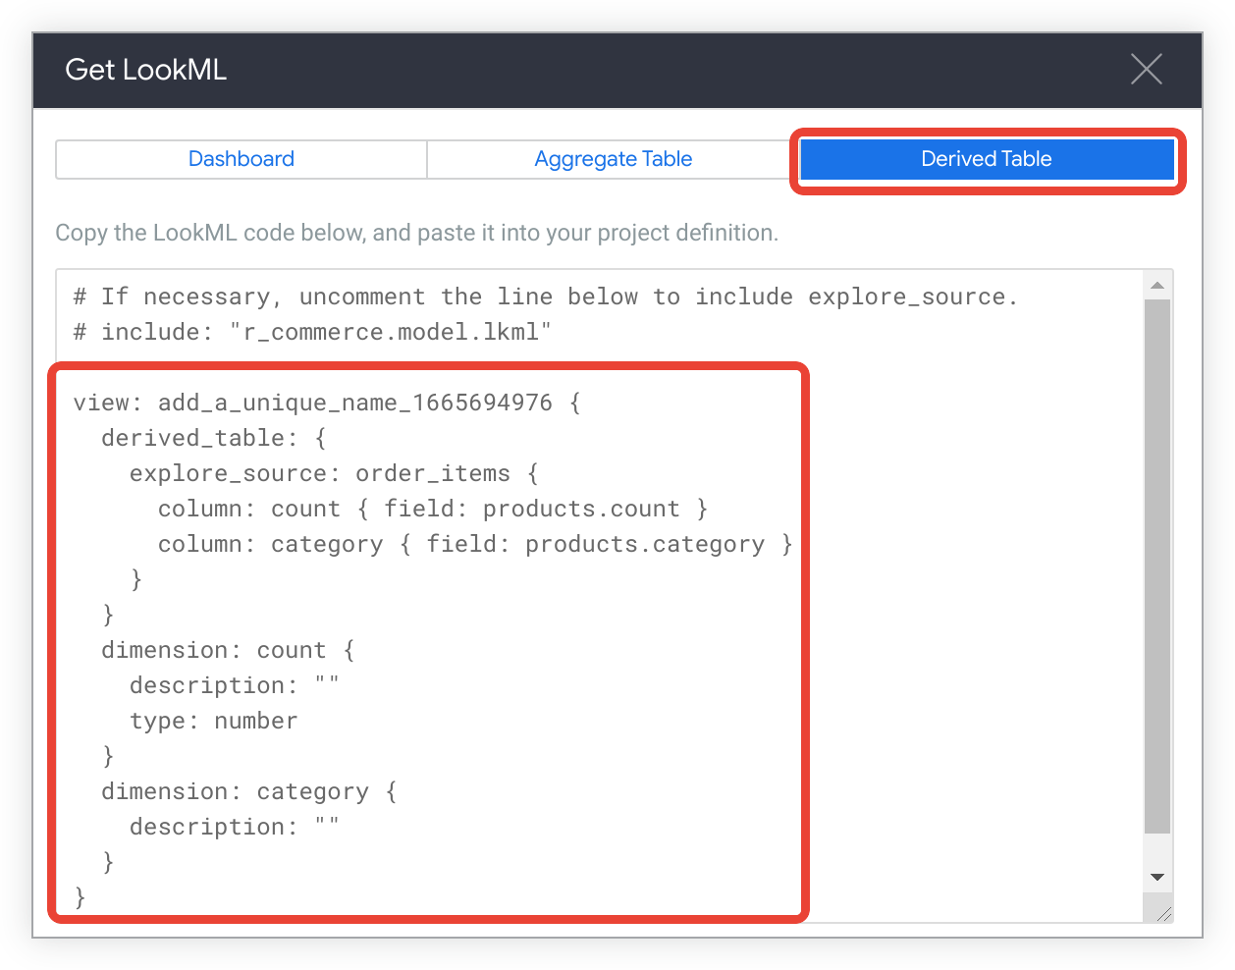Click the column: count field line
Image resolution: width=1235 pixels, height=970 pixels.
[x=432, y=509]
